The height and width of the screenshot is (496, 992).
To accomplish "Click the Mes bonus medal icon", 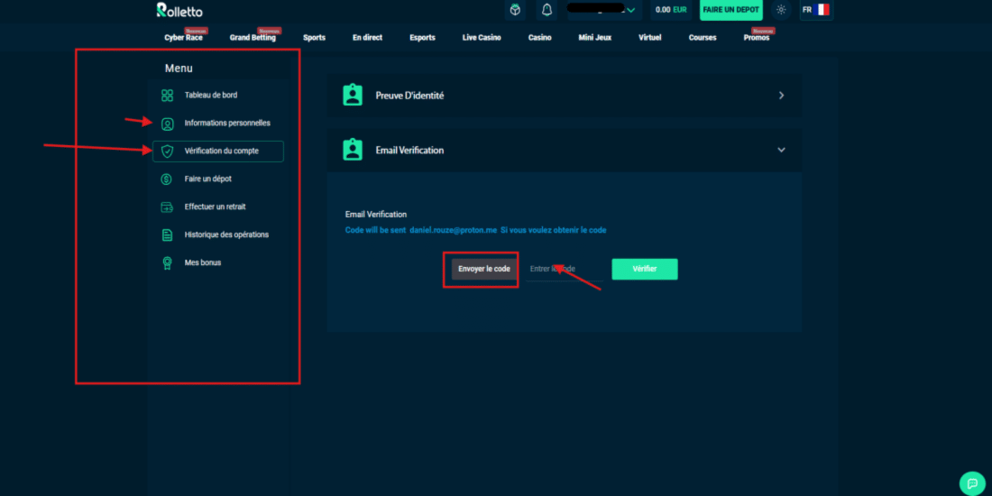I will tap(167, 263).
